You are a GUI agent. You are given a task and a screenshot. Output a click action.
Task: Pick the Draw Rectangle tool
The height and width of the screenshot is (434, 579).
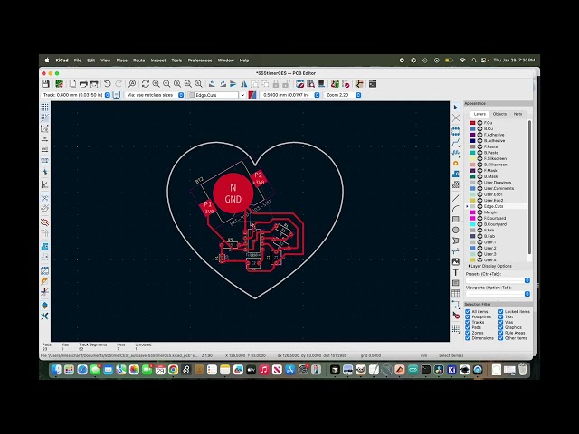456,219
